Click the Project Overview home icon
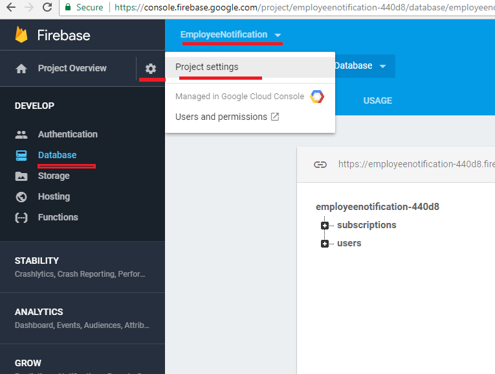The width and height of the screenshot is (495, 374). [x=21, y=68]
